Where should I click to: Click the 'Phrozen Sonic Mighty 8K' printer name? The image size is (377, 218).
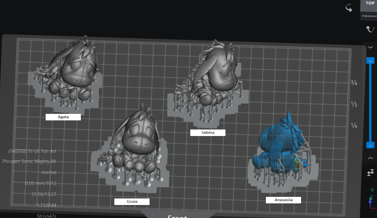[x=29, y=161]
